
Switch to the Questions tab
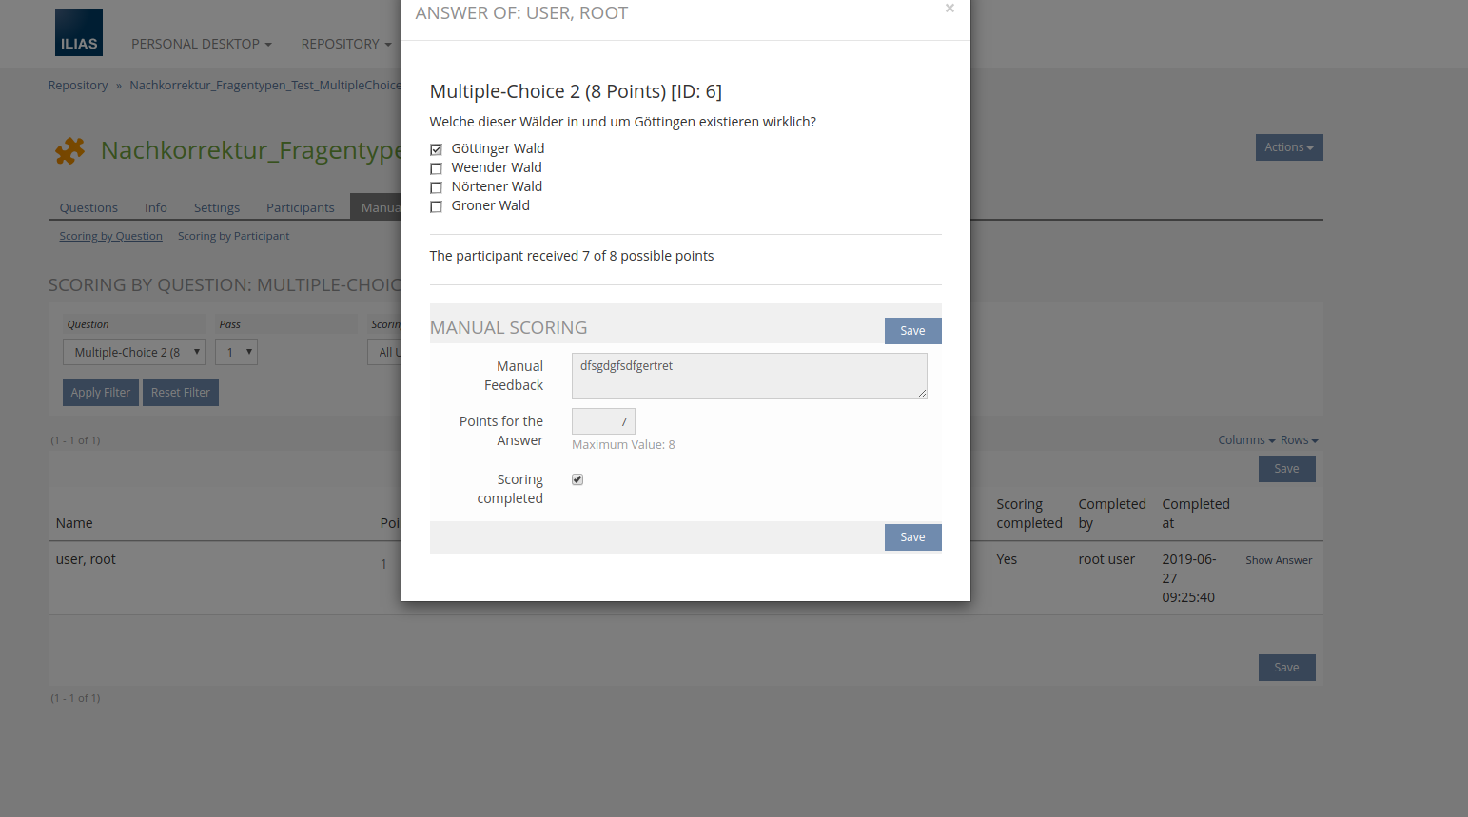[88, 207]
